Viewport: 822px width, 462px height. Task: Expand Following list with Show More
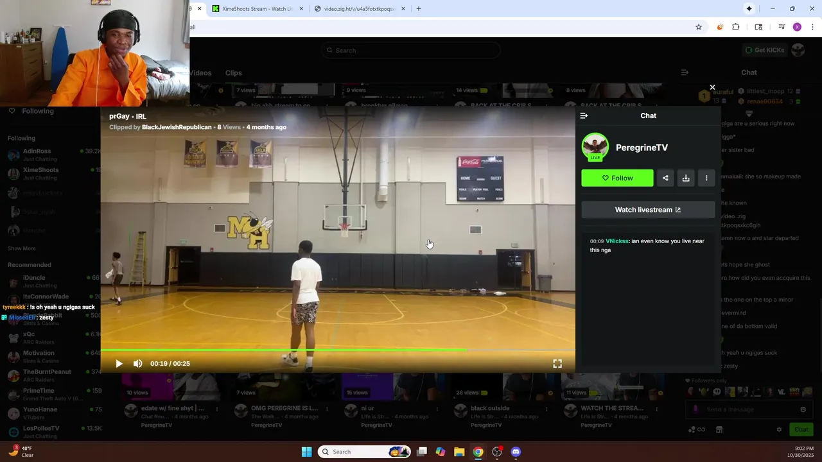tap(22, 248)
